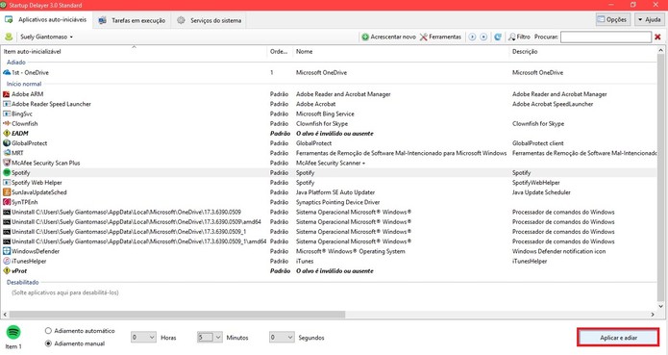Click Clownfish for Skype name cell

322,123
